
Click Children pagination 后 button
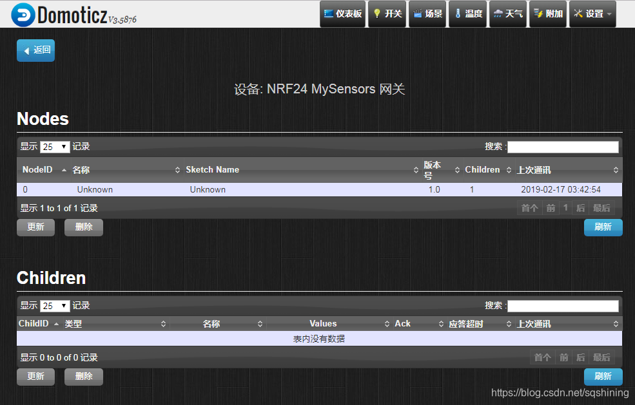(580, 357)
